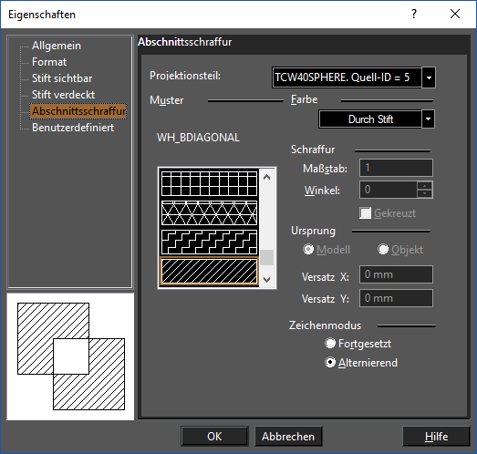Choose the grid hatch pattern
Screen dimensions: 477x454
[209, 183]
